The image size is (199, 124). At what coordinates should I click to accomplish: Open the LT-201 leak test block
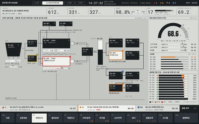coord(132,76)
